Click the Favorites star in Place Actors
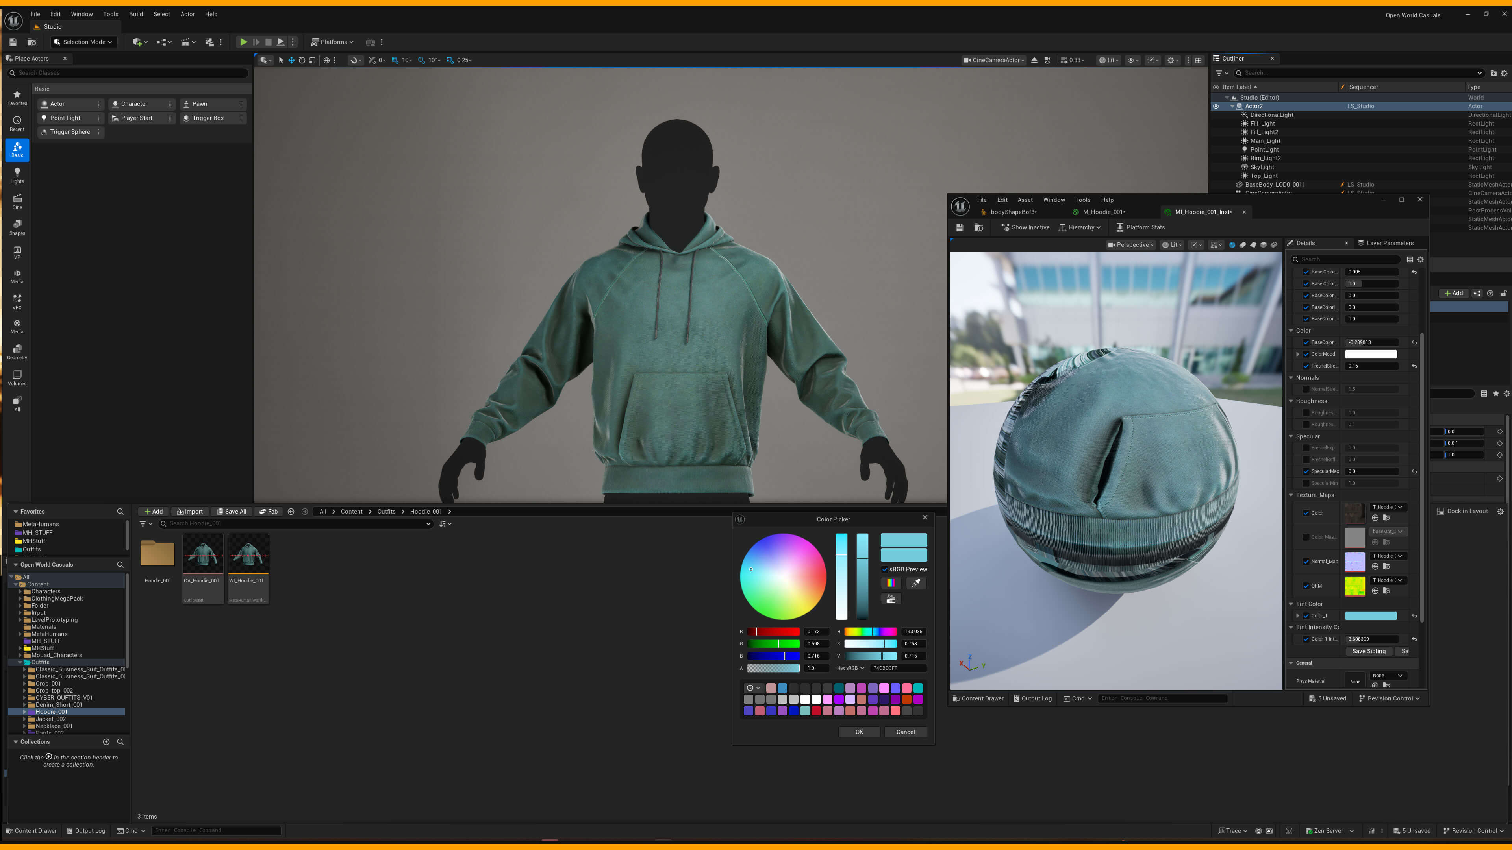The height and width of the screenshot is (850, 1512). (17, 97)
